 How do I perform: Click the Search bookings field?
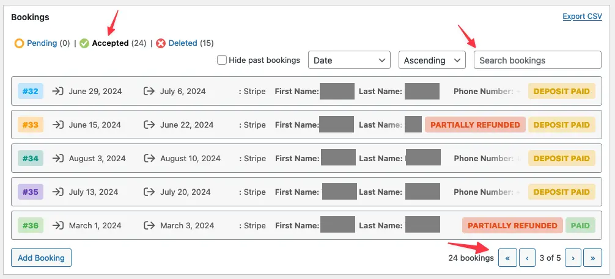click(537, 60)
